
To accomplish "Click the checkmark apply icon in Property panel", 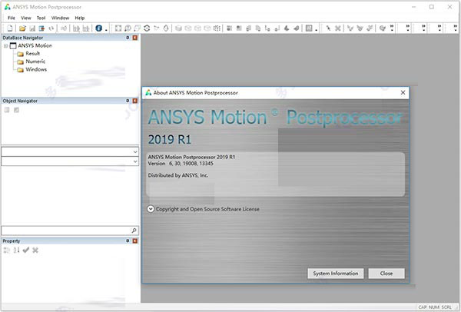I will (26, 251).
